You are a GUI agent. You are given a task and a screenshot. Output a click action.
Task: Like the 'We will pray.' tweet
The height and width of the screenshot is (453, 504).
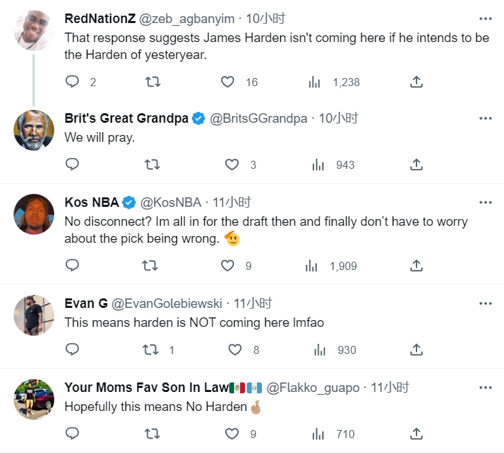[x=232, y=165]
